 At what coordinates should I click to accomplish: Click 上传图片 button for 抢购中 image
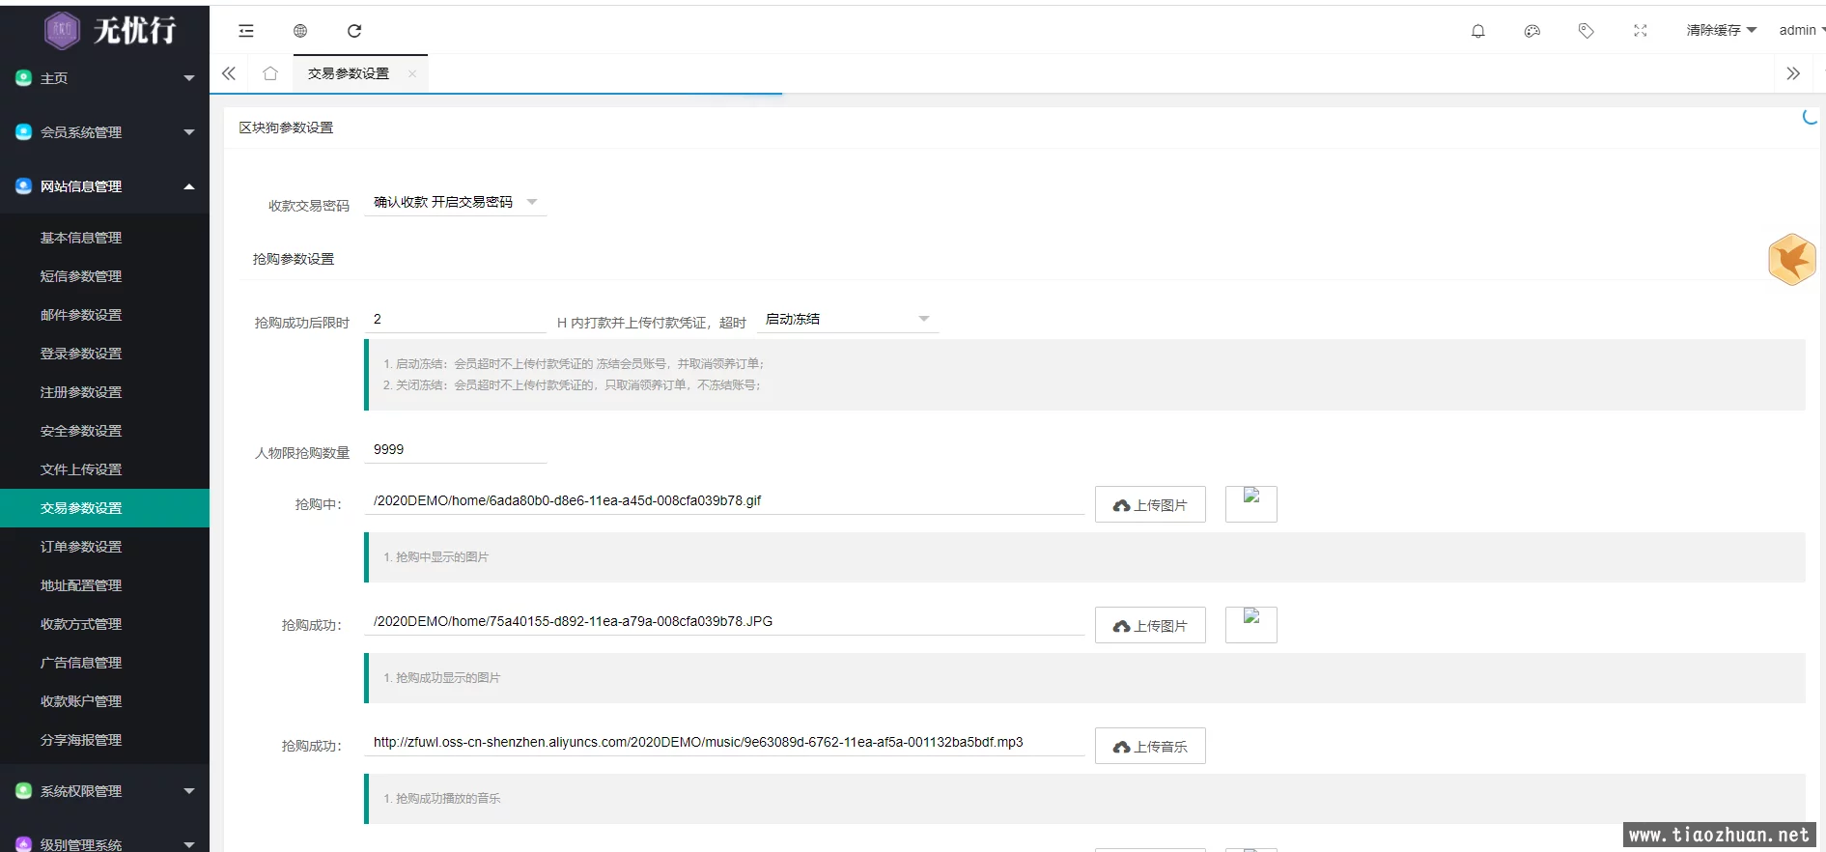pyautogui.click(x=1149, y=504)
